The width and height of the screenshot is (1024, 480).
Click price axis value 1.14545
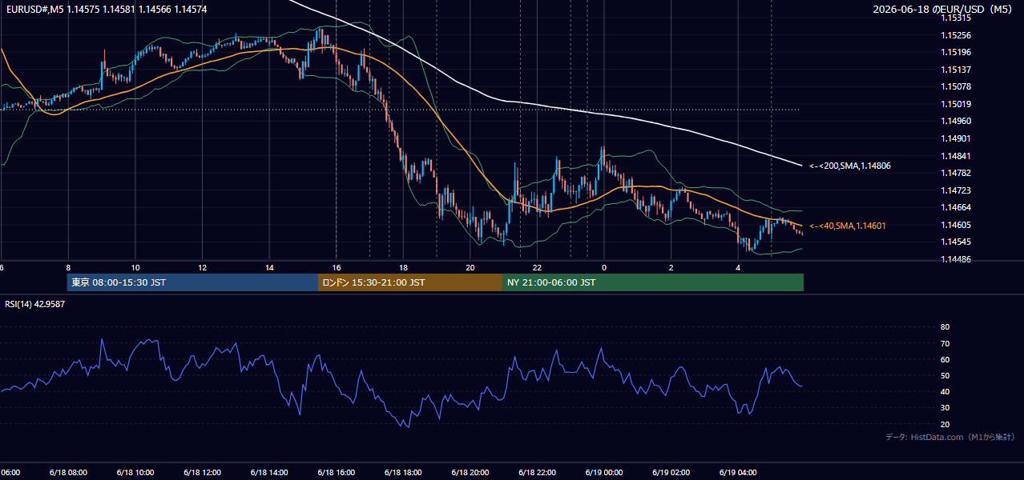click(956, 242)
